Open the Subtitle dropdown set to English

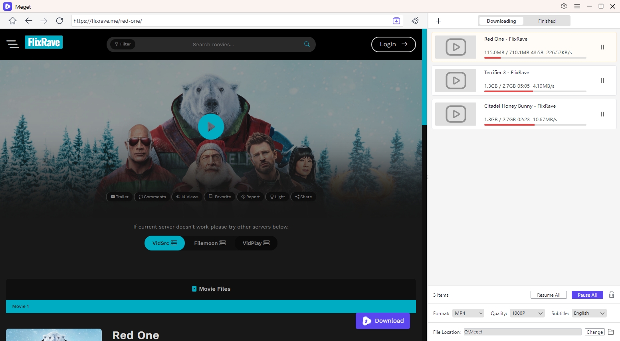pos(589,313)
